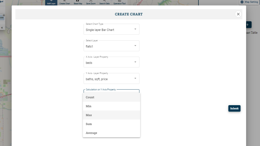Close the Create Chart dialog
The height and width of the screenshot is (146, 260).
238,14
